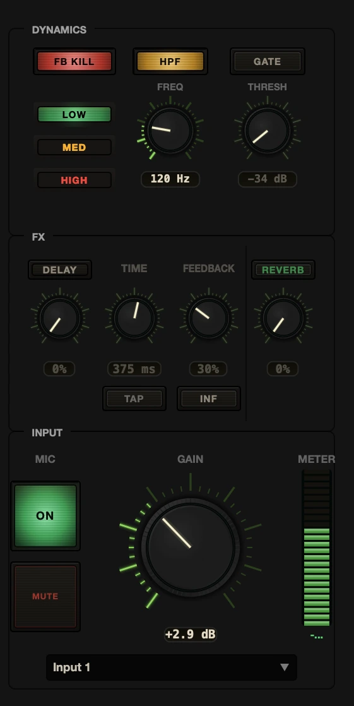Click the TIME label
The image size is (354, 706).
[134, 268]
